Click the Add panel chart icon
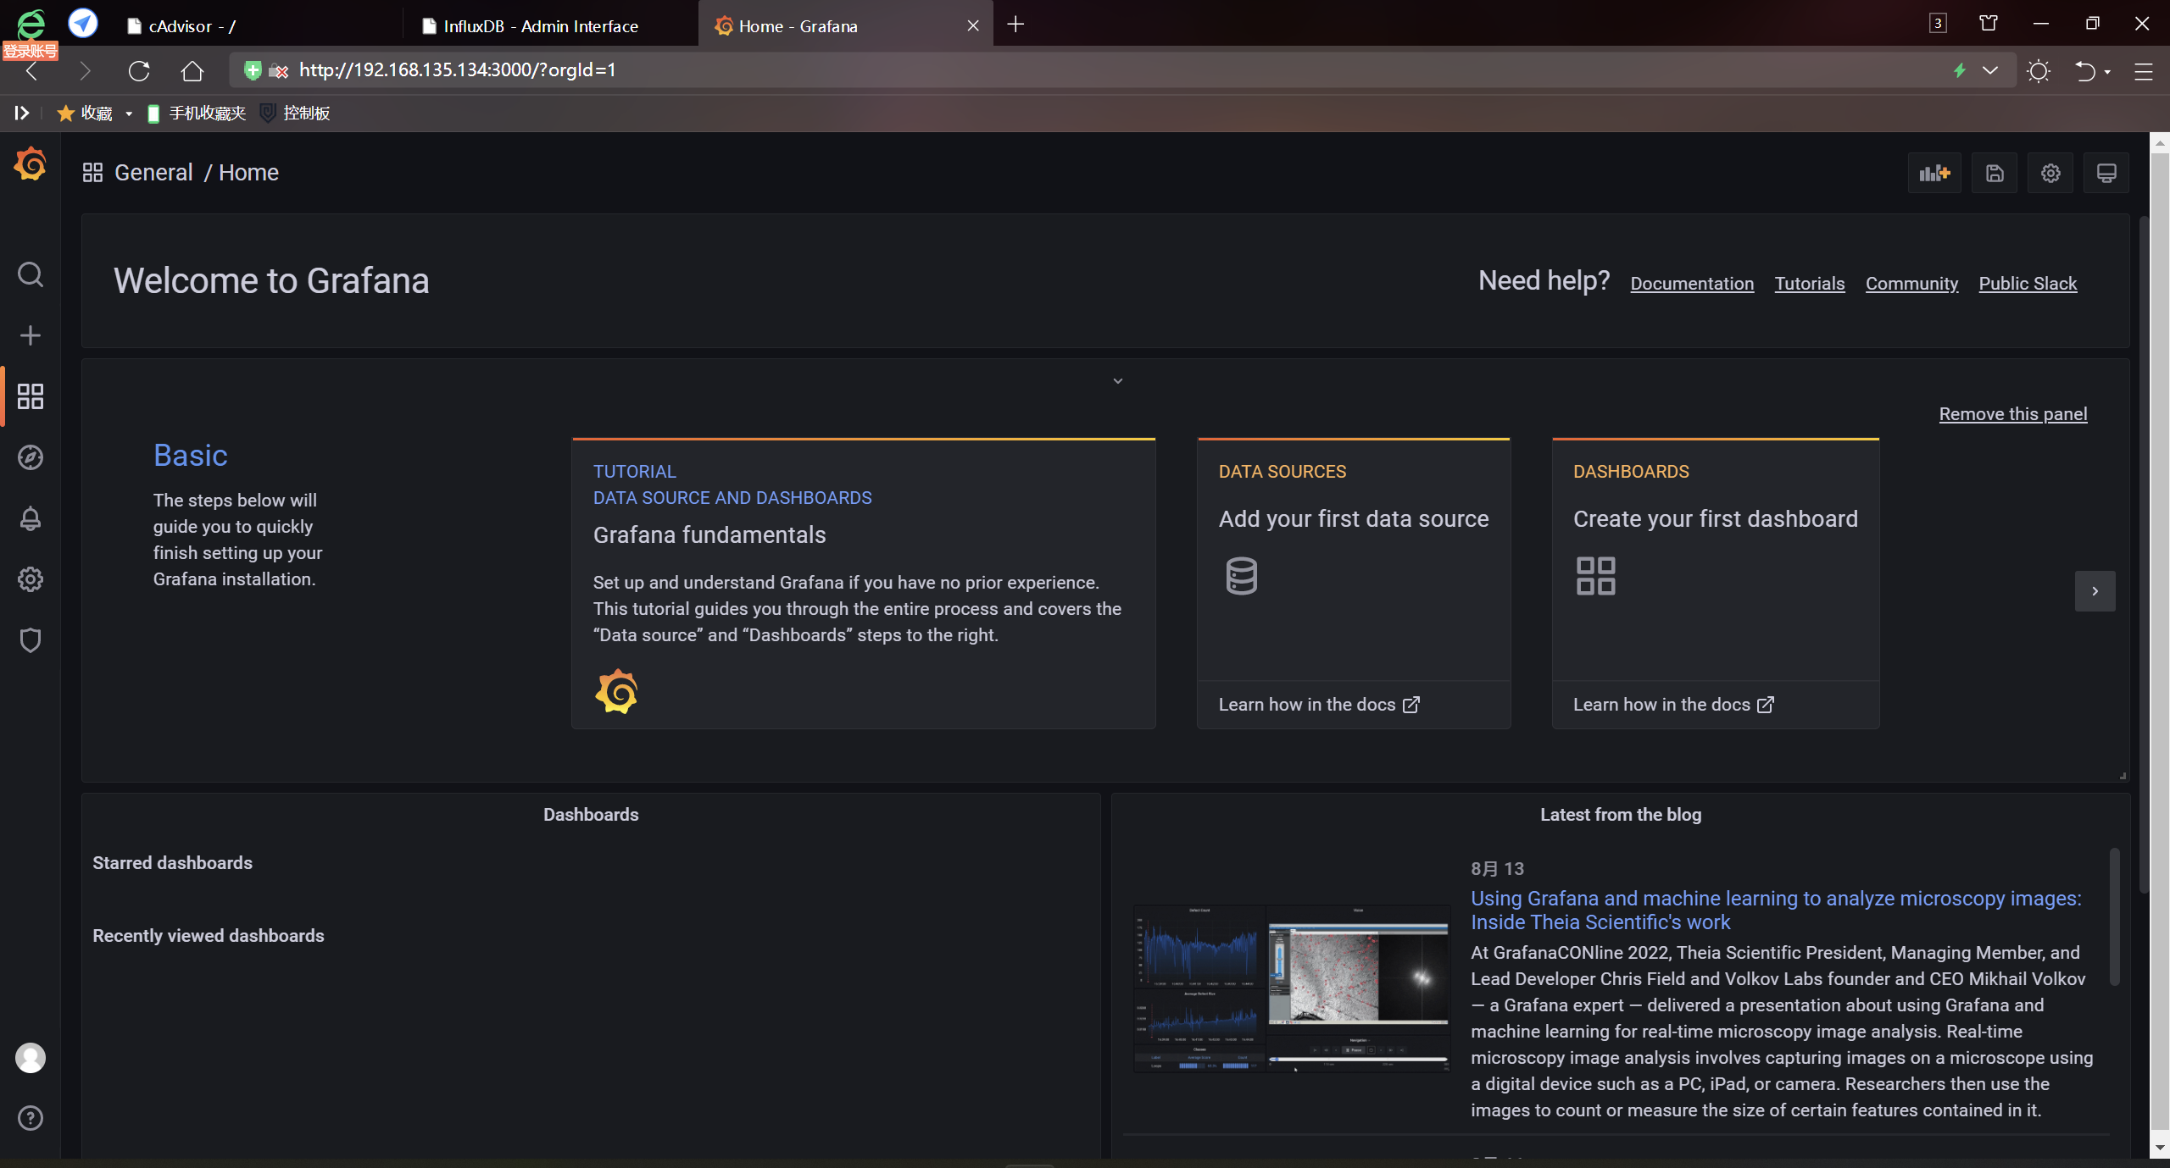 coord(1934,173)
